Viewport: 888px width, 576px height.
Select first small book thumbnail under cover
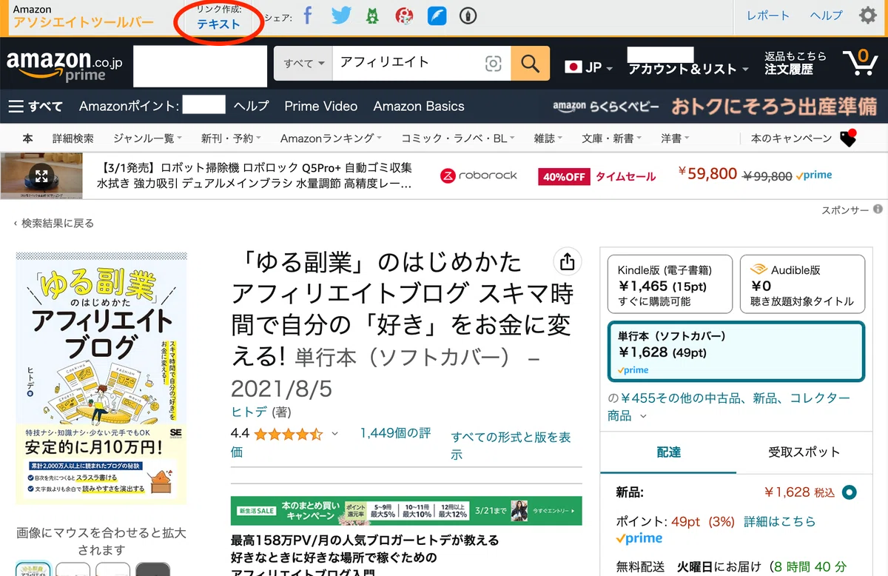point(33,569)
